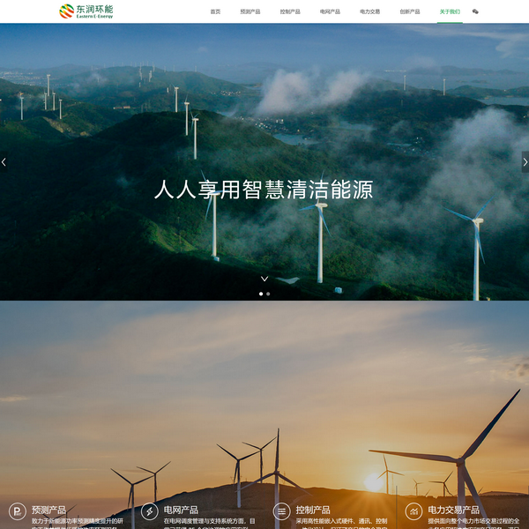Screen dimensions: 529x529
Task: Open the WeChat icon in navigation bar
Action: point(475,11)
